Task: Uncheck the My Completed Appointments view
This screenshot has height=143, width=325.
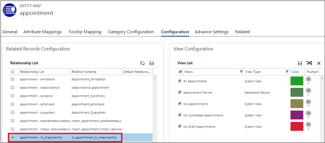Action: click(180, 115)
